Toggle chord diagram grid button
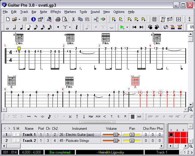195x156 pixels. point(133,117)
